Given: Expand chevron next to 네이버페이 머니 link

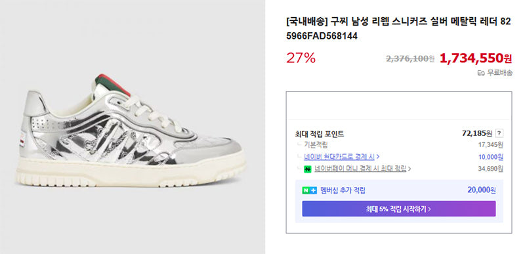Looking at the screenshot, I should point(409,169).
